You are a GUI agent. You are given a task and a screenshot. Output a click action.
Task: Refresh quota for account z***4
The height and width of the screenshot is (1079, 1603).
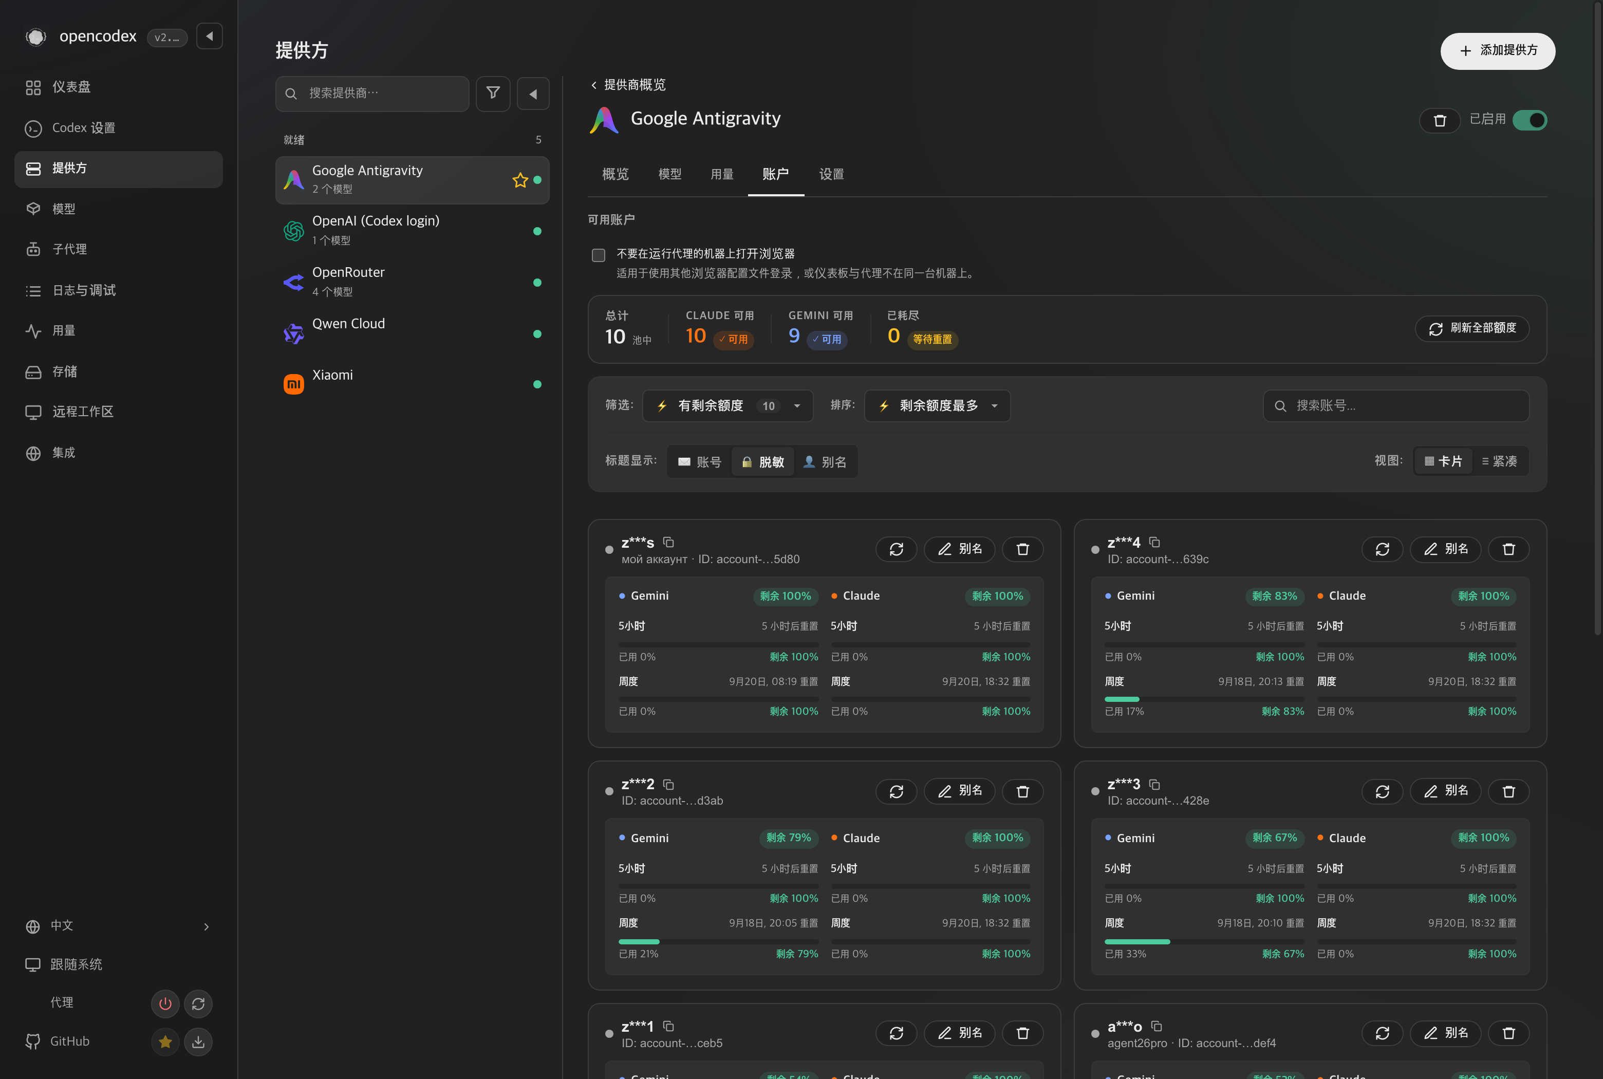coord(1382,549)
